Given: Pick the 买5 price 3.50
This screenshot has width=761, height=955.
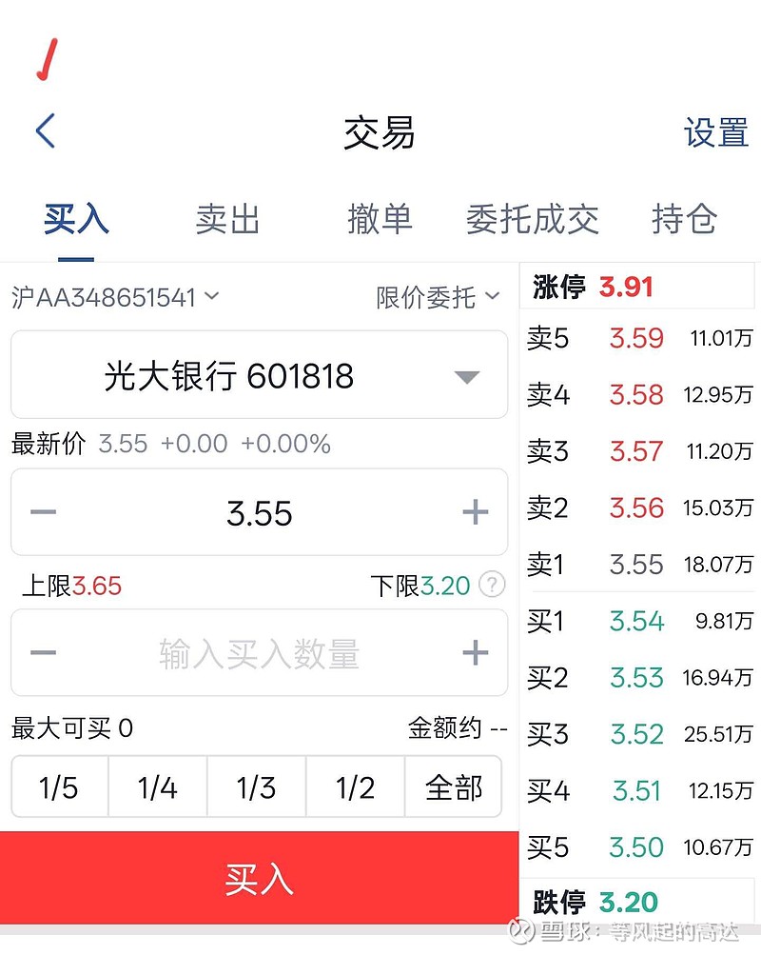Looking at the screenshot, I should click(636, 847).
